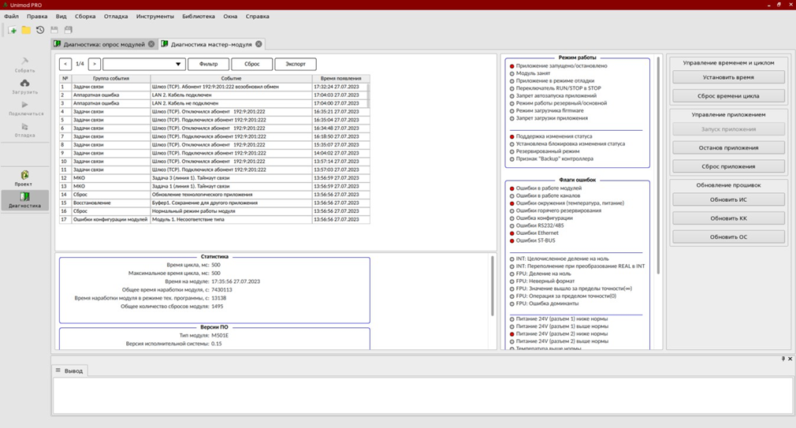Select event row 'LAN 2. Кабель подключен'
Image resolution: width=796 pixels, height=428 pixels.
click(x=214, y=95)
